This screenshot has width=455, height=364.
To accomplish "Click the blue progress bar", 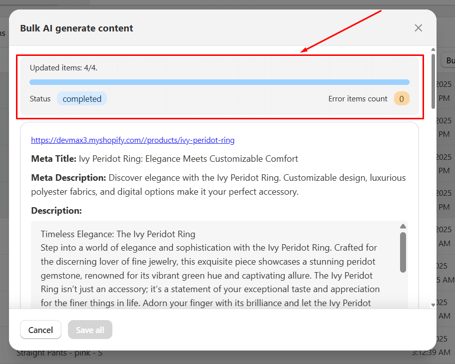I will click(x=219, y=82).
